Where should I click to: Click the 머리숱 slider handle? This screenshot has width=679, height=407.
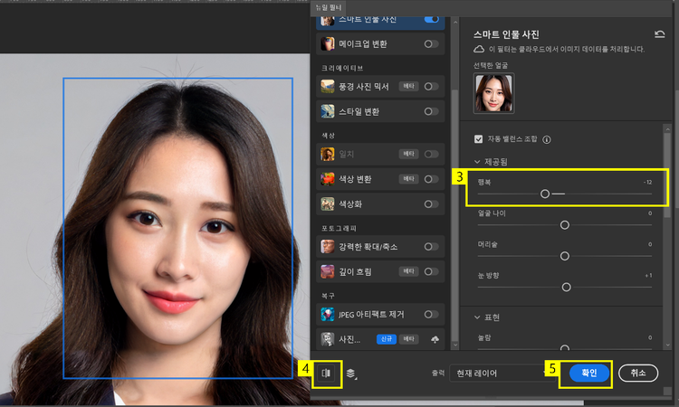click(x=565, y=256)
